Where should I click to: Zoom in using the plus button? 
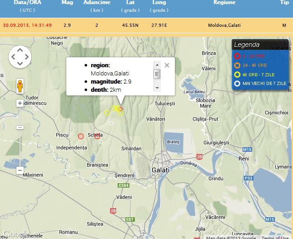[x=20, y=103]
